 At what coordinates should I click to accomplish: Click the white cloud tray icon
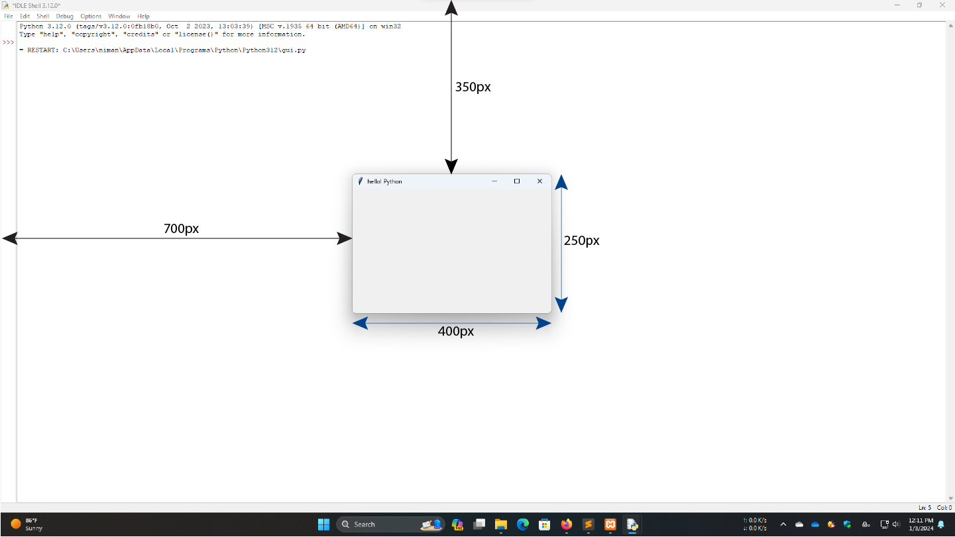pyautogui.click(x=799, y=524)
